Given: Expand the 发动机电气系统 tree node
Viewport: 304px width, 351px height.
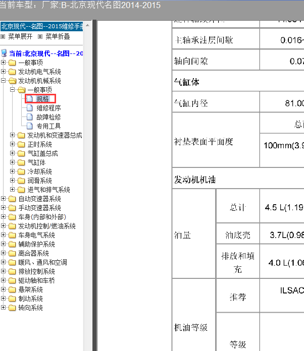Looking at the screenshot, I should click(3, 72).
